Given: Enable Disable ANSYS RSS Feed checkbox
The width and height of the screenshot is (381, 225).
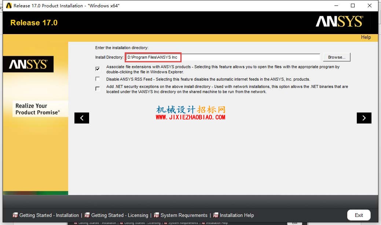Looking at the screenshot, I should [x=98, y=79].
